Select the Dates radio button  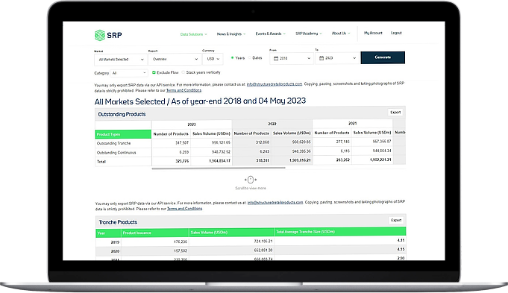tap(249, 58)
